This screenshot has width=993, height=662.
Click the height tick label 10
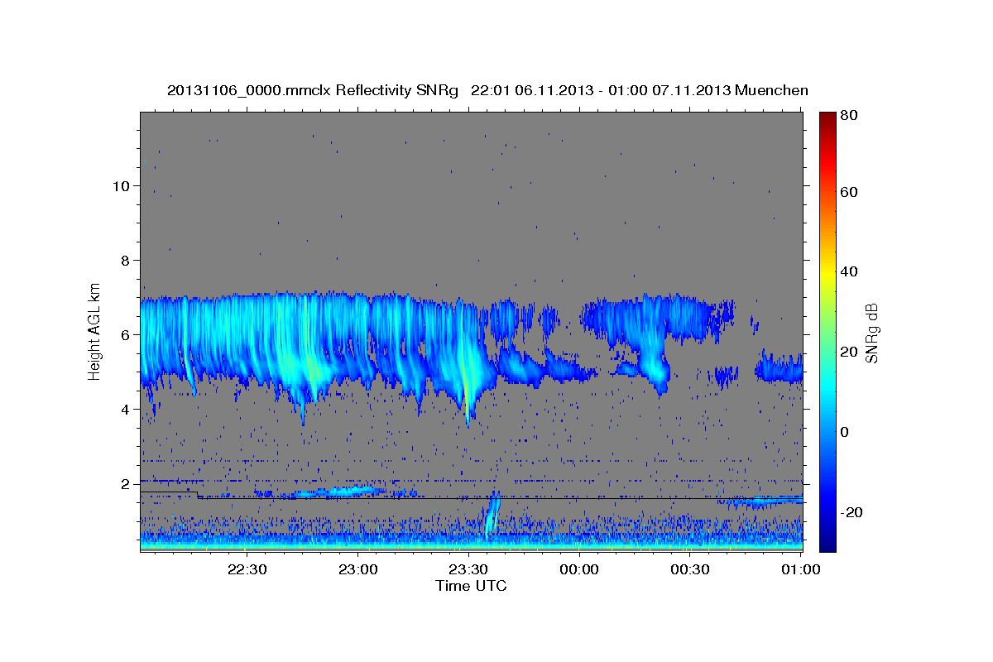[x=122, y=185]
